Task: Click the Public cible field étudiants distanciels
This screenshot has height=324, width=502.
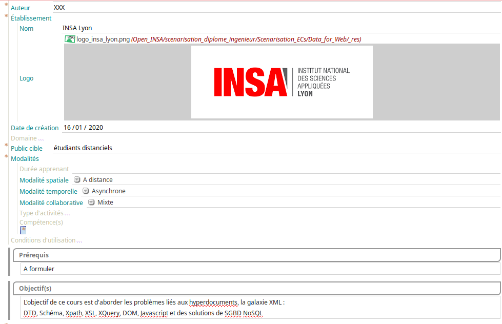Action: pyautogui.click(x=277, y=148)
